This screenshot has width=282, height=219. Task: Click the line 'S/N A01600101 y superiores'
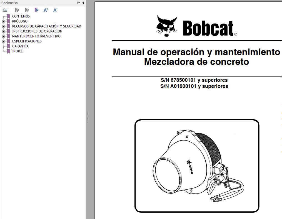[x=194, y=86]
